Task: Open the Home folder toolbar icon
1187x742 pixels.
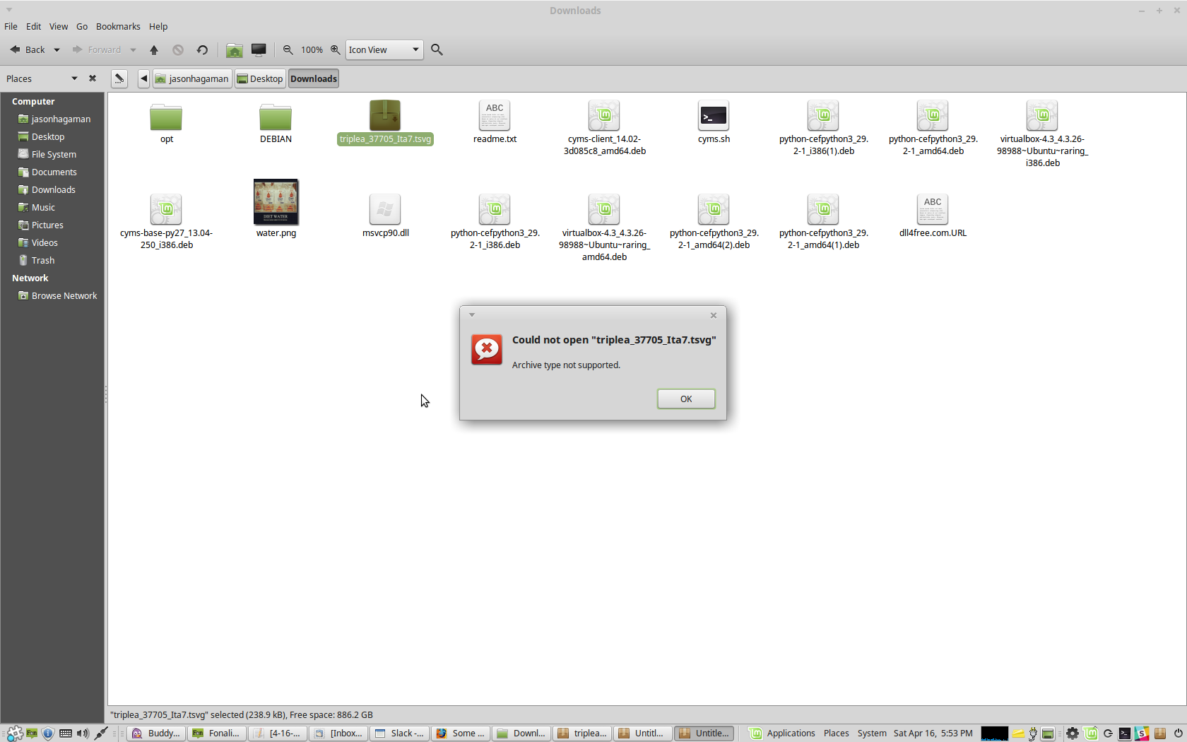Action: click(235, 49)
